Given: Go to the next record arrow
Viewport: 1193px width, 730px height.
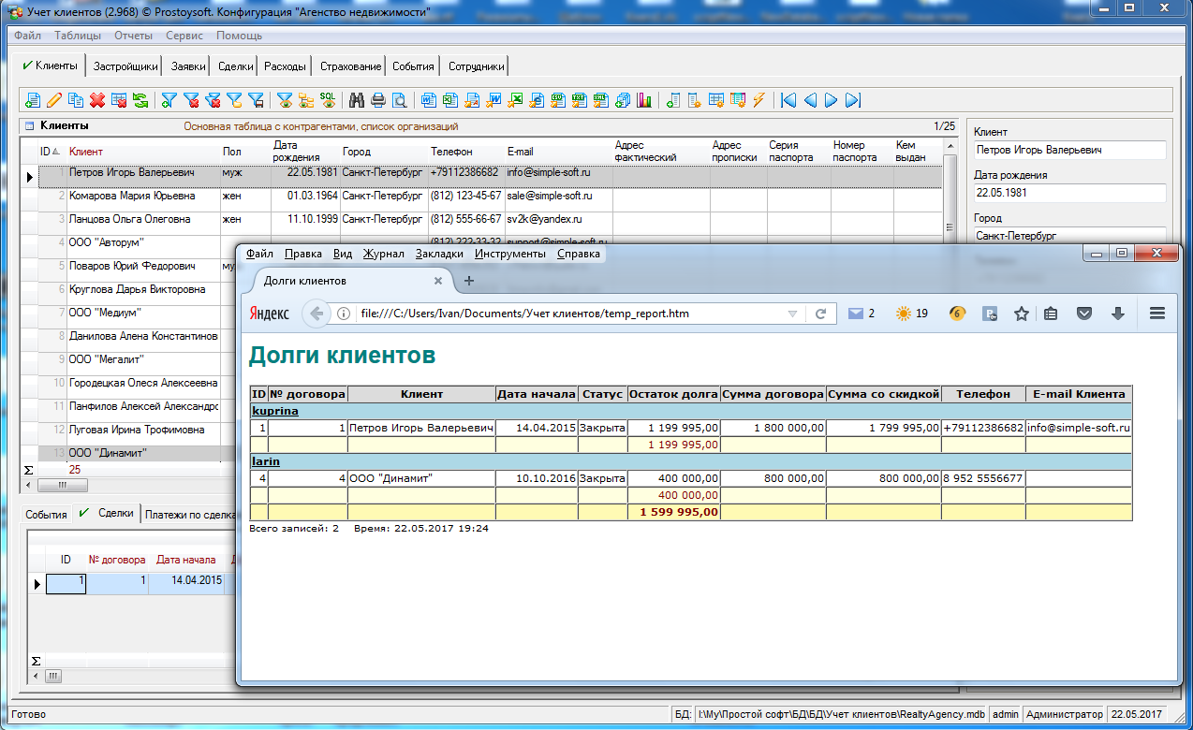Looking at the screenshot, I should 831,100.
